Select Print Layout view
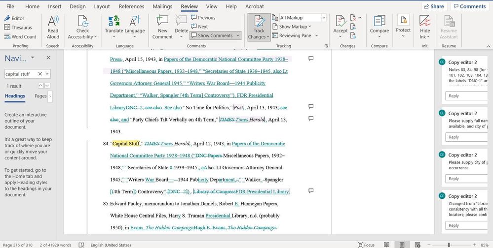 tap(402, 245)
